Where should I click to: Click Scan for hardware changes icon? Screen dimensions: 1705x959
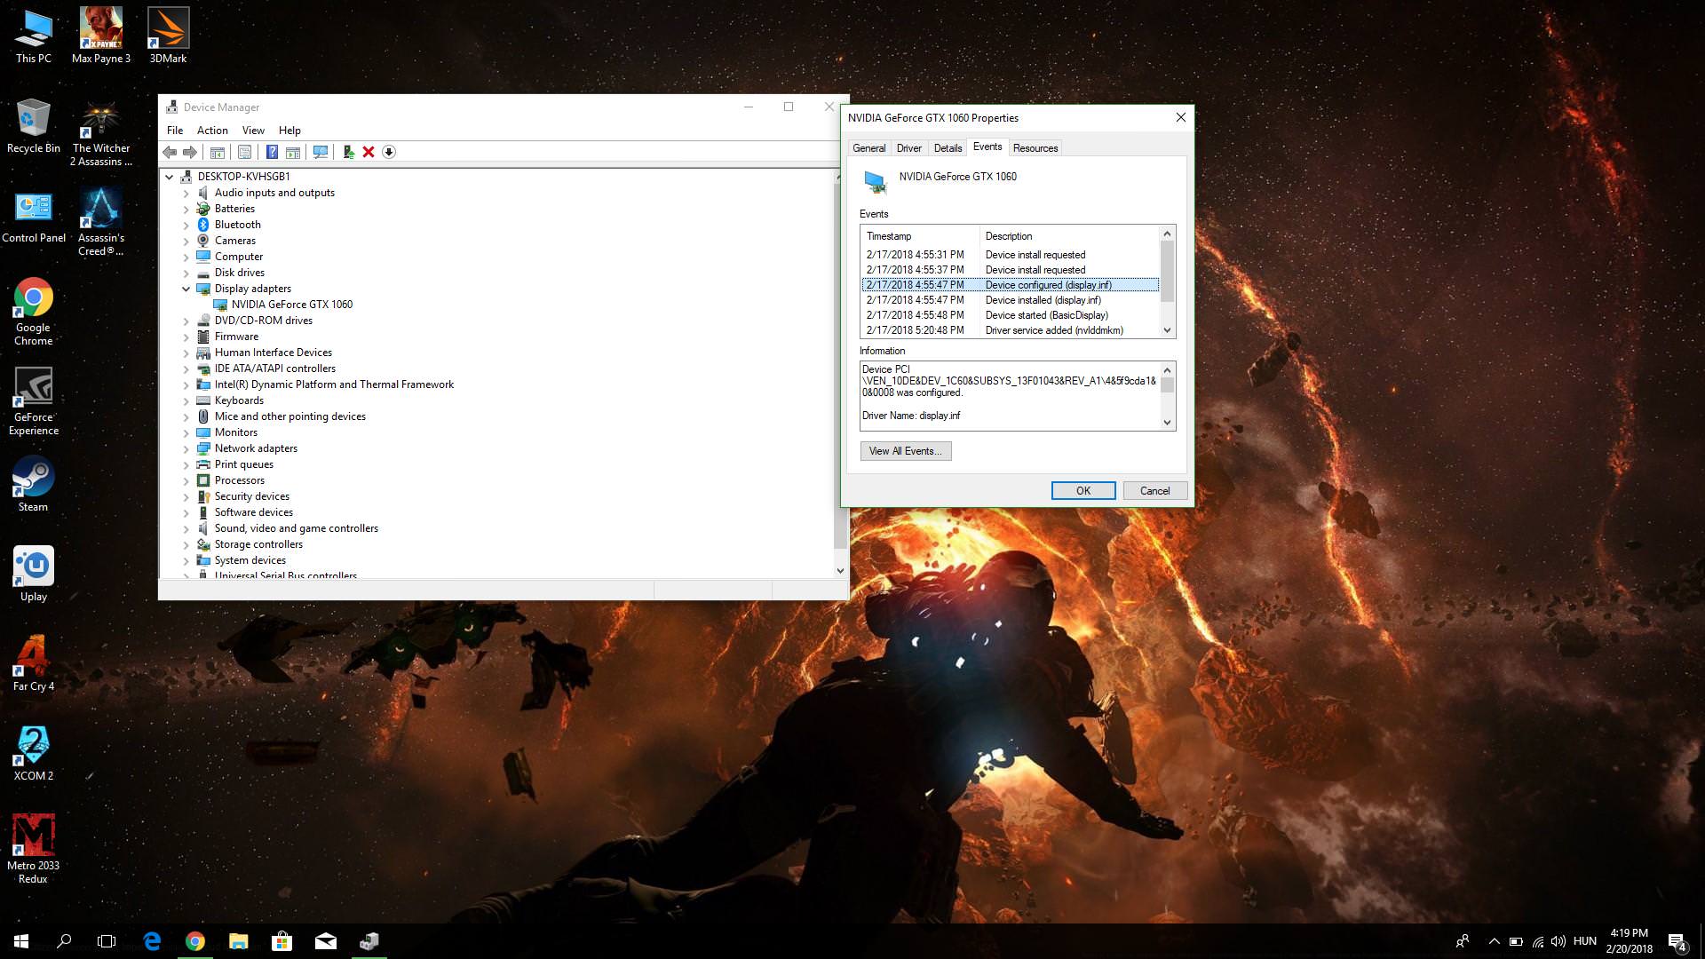321,152
